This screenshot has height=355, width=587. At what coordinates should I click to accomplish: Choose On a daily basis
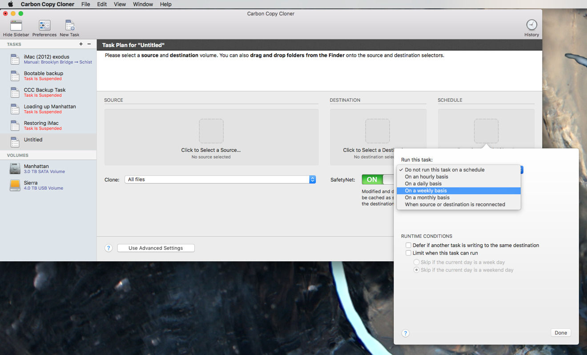(x=458, y=183)
